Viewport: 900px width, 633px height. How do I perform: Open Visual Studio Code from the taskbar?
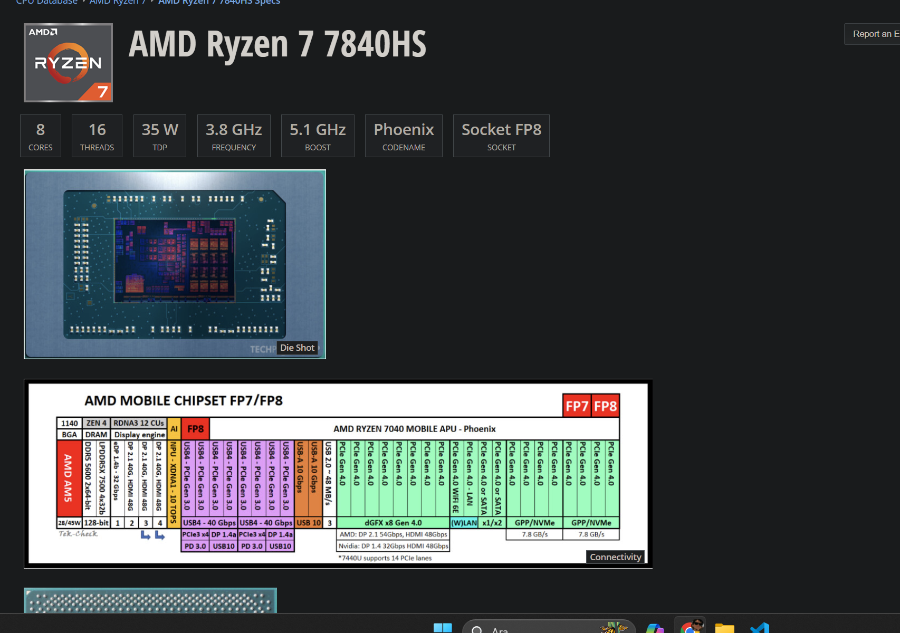tap(760, 628)
